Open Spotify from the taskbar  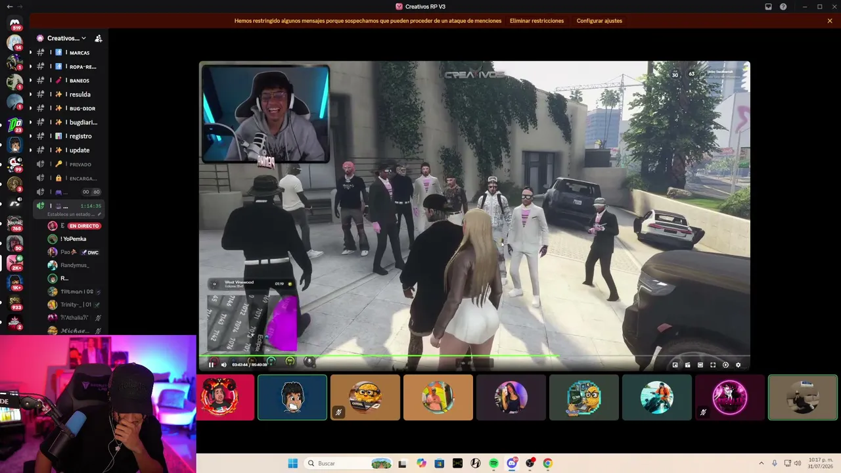tap(493, 463)
